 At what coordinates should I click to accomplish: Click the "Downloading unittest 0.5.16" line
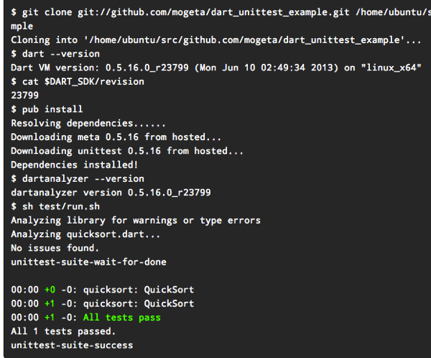point(126,151)
